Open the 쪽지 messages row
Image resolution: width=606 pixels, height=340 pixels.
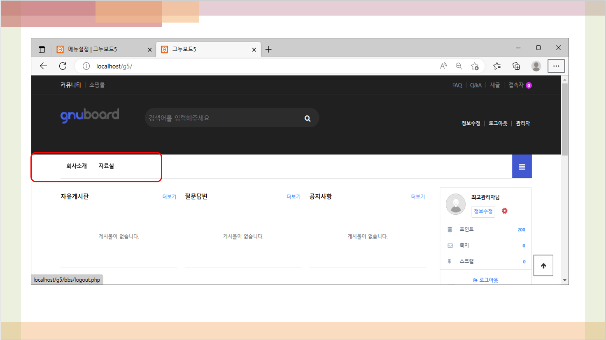click(486, 245)
